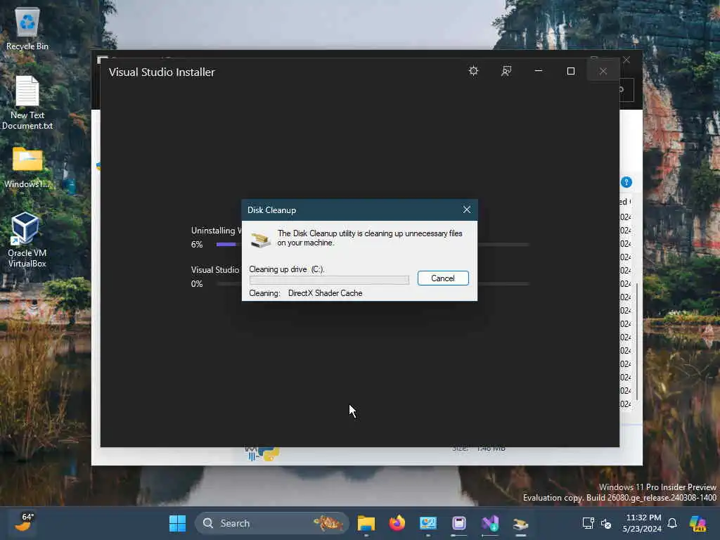720x540 pixels.
Task: Select New Text Document.txt on desktop
Action: pyautogui.click(x=27, y=103)
